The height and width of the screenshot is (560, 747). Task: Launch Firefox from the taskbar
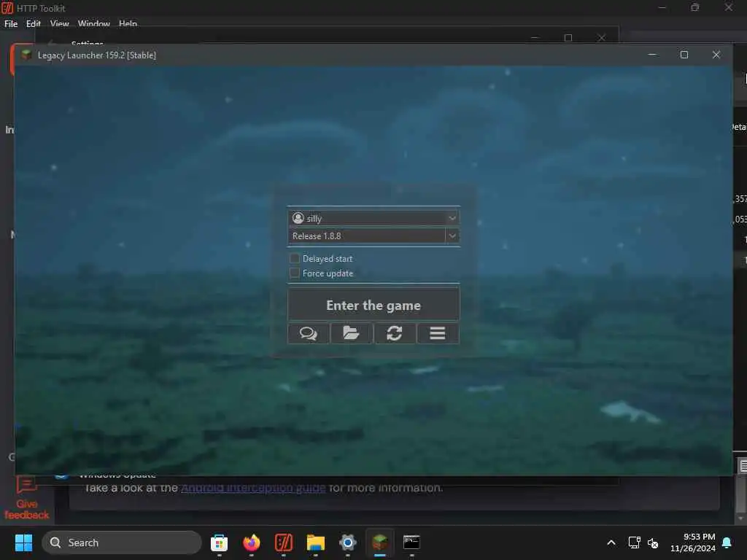[x=252, y=542]
